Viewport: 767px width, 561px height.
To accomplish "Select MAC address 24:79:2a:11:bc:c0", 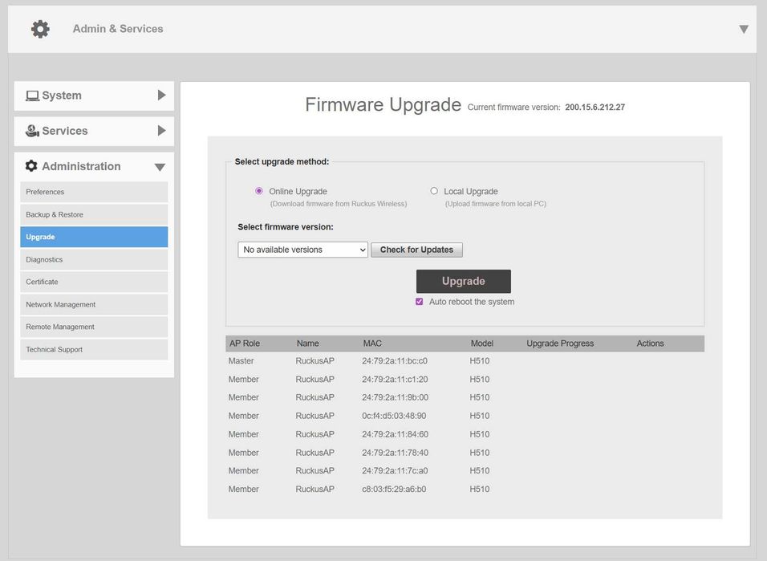I will 395,361.
